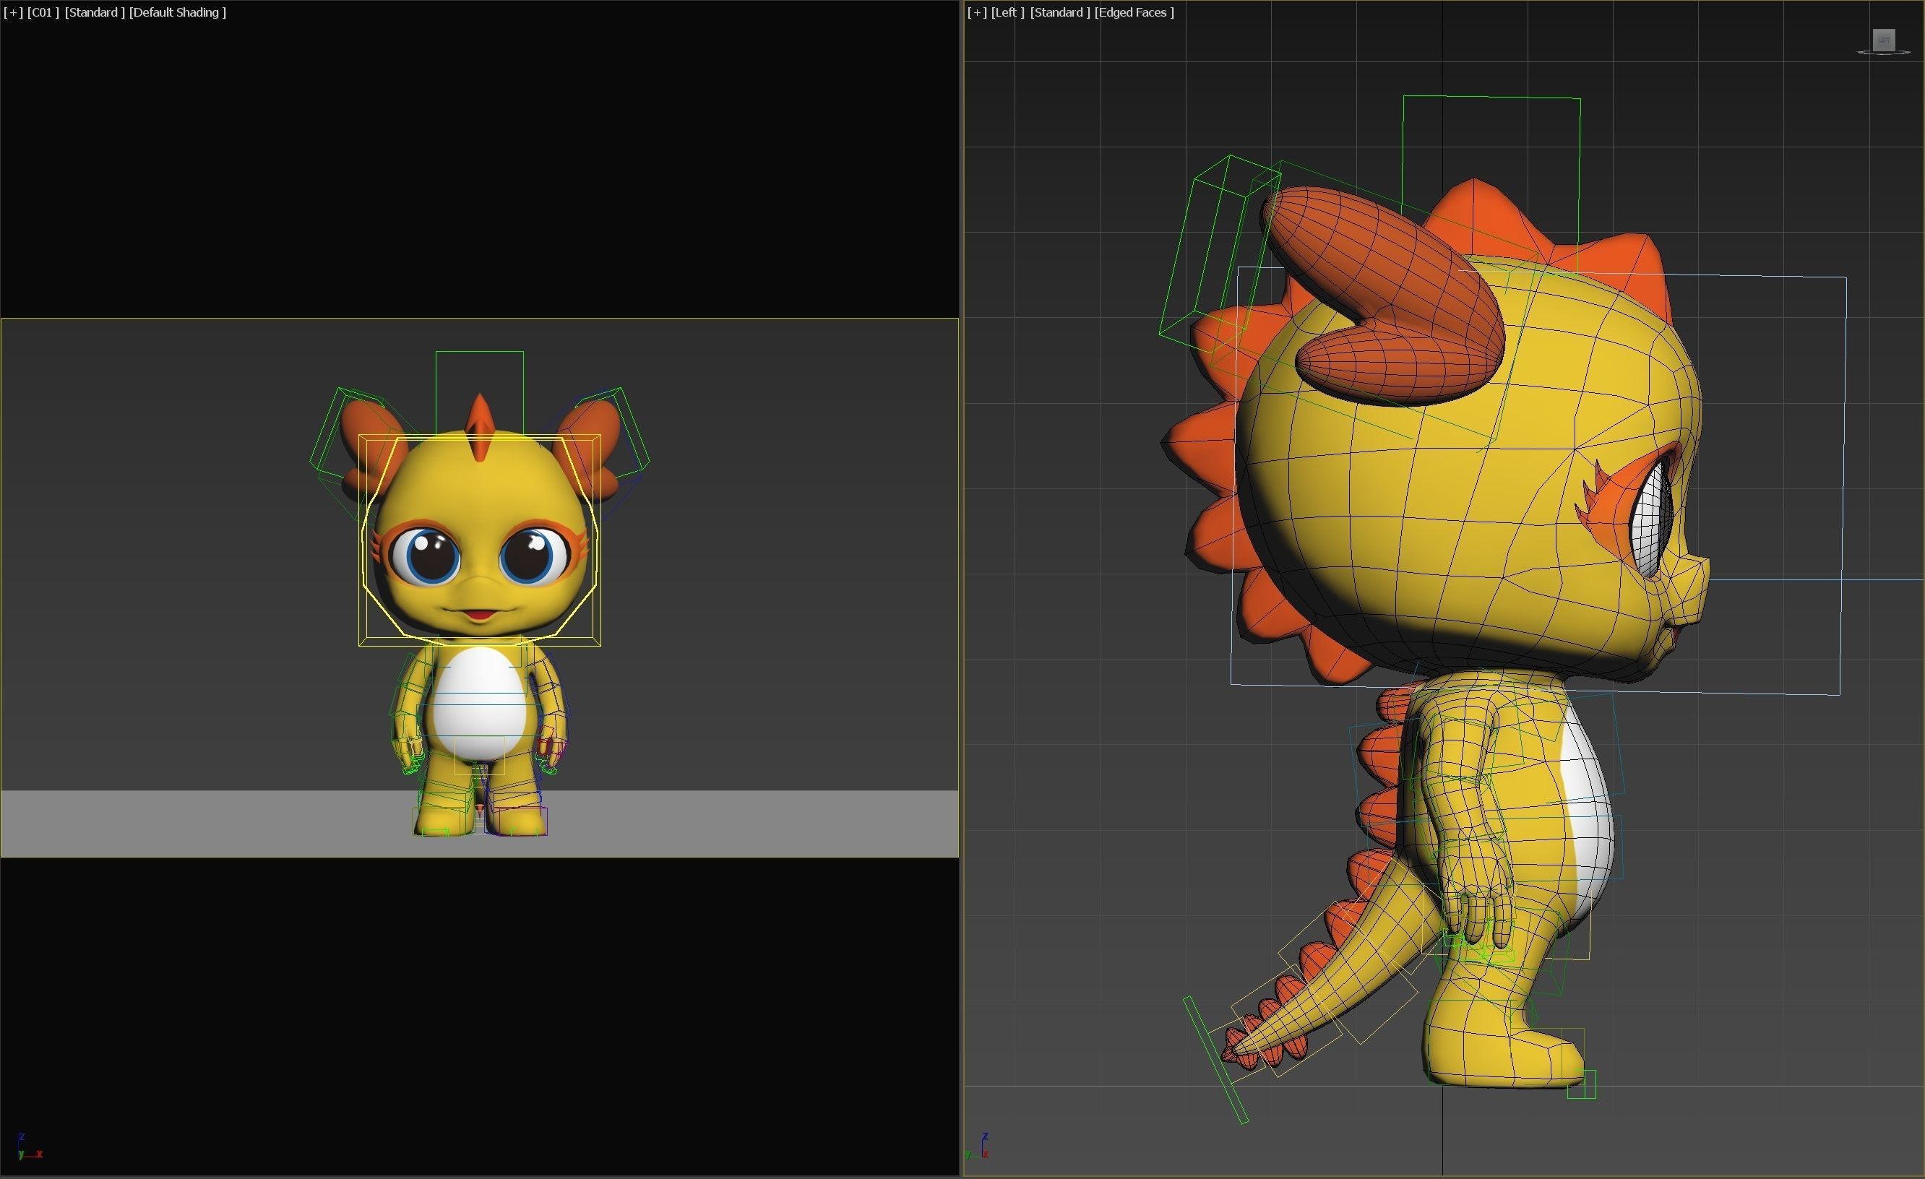
Task: Open the [+] menu of the C01 viewport
Action: 13,12
